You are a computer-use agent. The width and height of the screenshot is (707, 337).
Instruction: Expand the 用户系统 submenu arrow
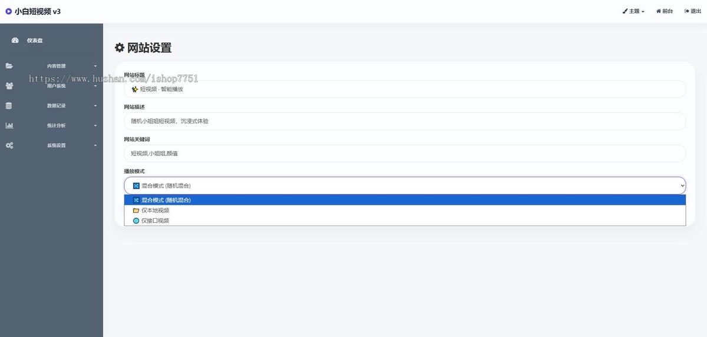(95, 86)
